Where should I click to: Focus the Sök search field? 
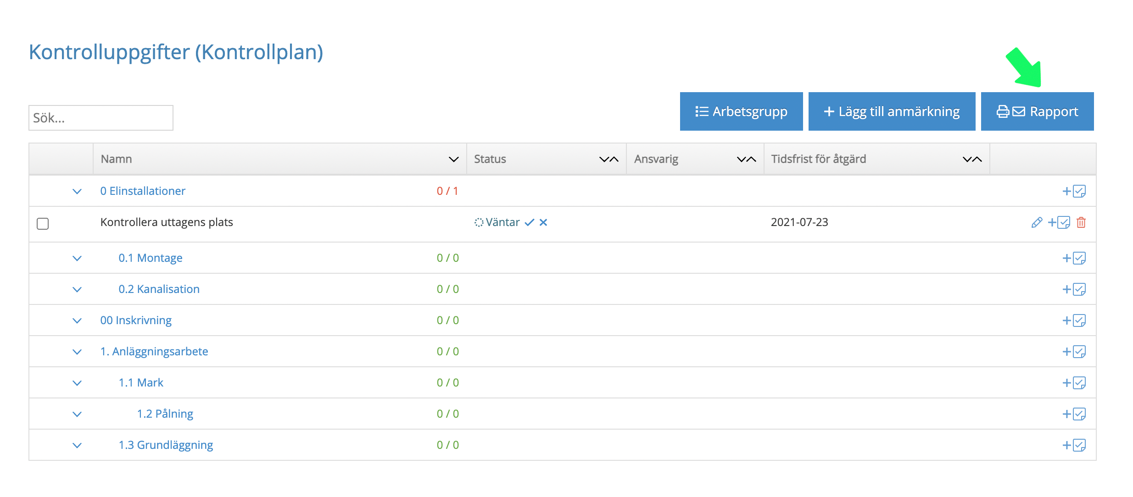[x=101, y=118]
